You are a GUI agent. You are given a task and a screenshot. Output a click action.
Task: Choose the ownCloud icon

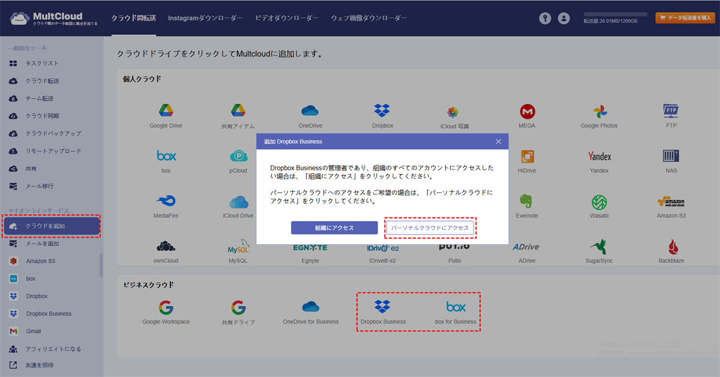[166, 246]
